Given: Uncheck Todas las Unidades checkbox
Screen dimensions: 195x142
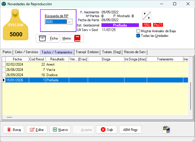Looking at the screenshot, I should (x=138, y=36).
